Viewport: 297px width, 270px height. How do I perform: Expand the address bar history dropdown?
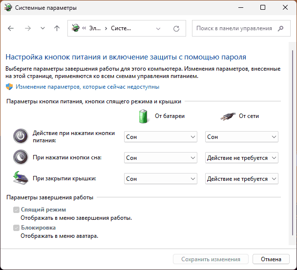[x=158, y=29]
